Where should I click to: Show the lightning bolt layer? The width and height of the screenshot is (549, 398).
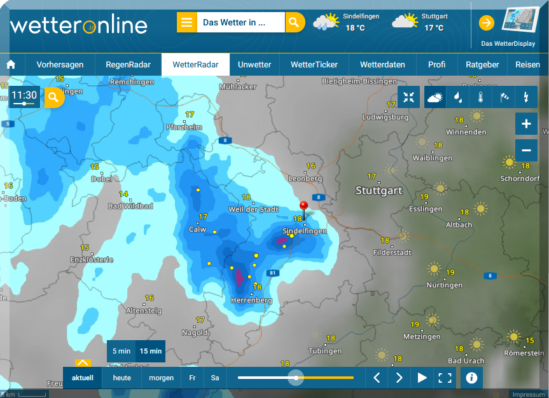coord(525,97)
